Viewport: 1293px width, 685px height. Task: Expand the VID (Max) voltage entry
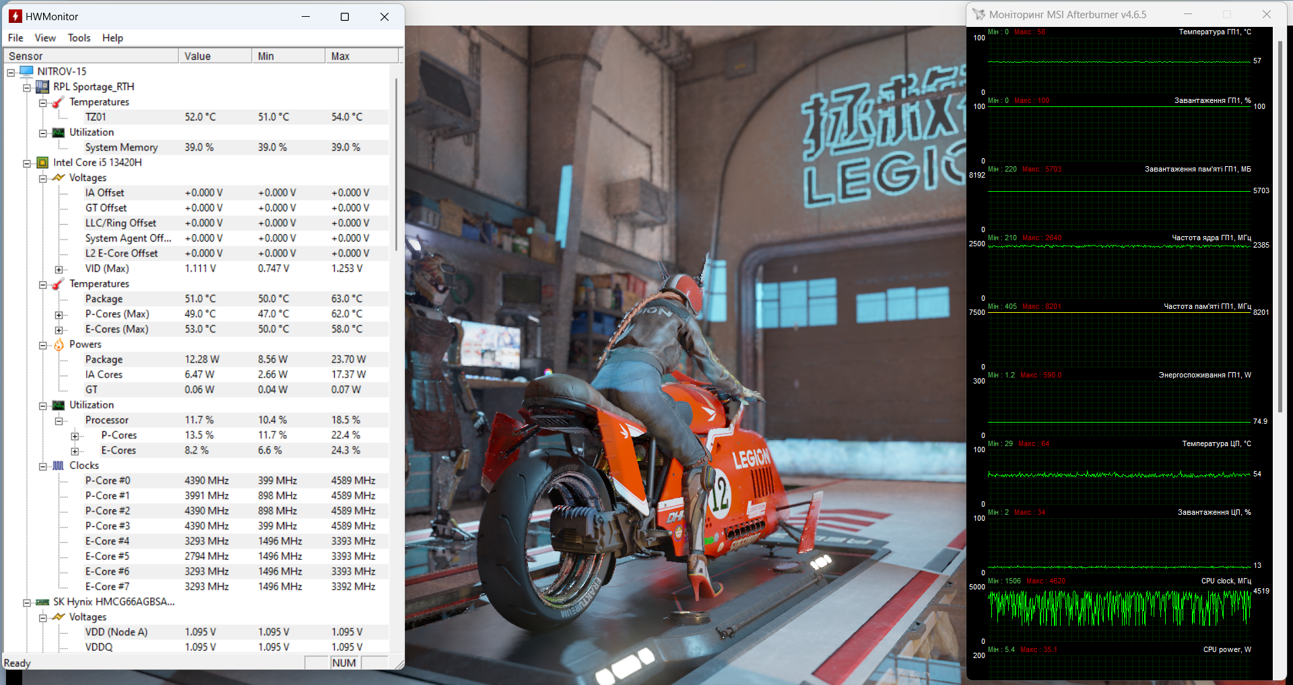(x=59, y=269)
